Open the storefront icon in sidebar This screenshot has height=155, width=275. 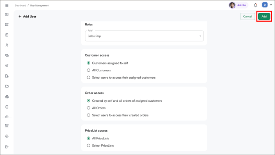tap(7, 125)
